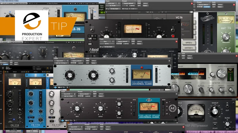Image resolution: width=238 pixels, height=133 pixels.
Task: Click the right chevron beside A in Slate rack
Action: (x=51, y=68)
